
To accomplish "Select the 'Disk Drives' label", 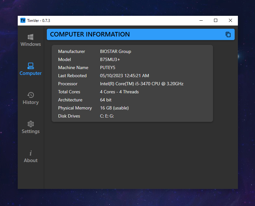I will [x=69, y=116].
